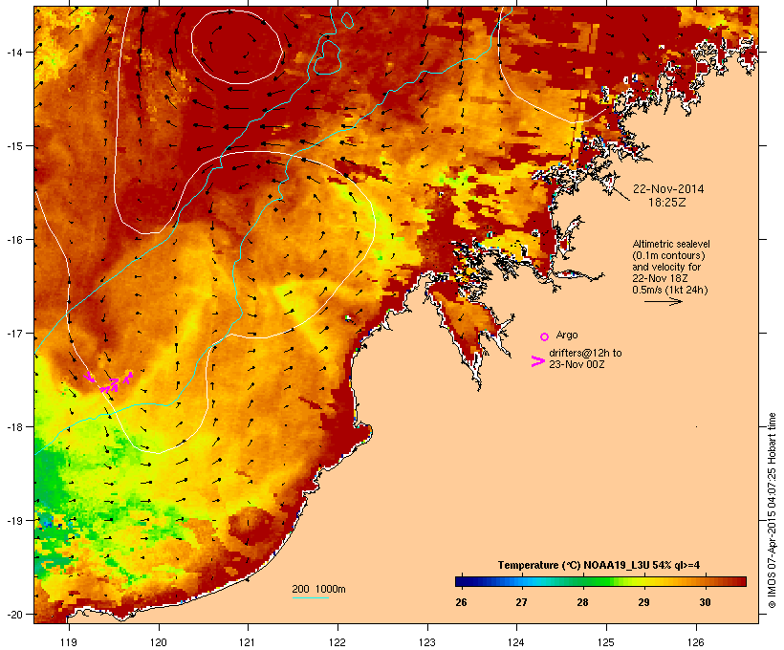Click the IMOS copyright timestamp text

click(772, 510)
